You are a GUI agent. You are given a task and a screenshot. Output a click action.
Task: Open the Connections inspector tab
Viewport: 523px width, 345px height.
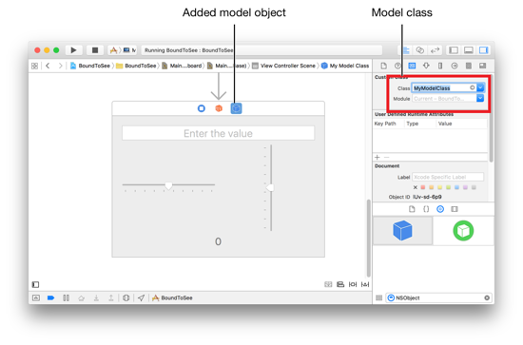pyautogui.click(x=455, y=66)
